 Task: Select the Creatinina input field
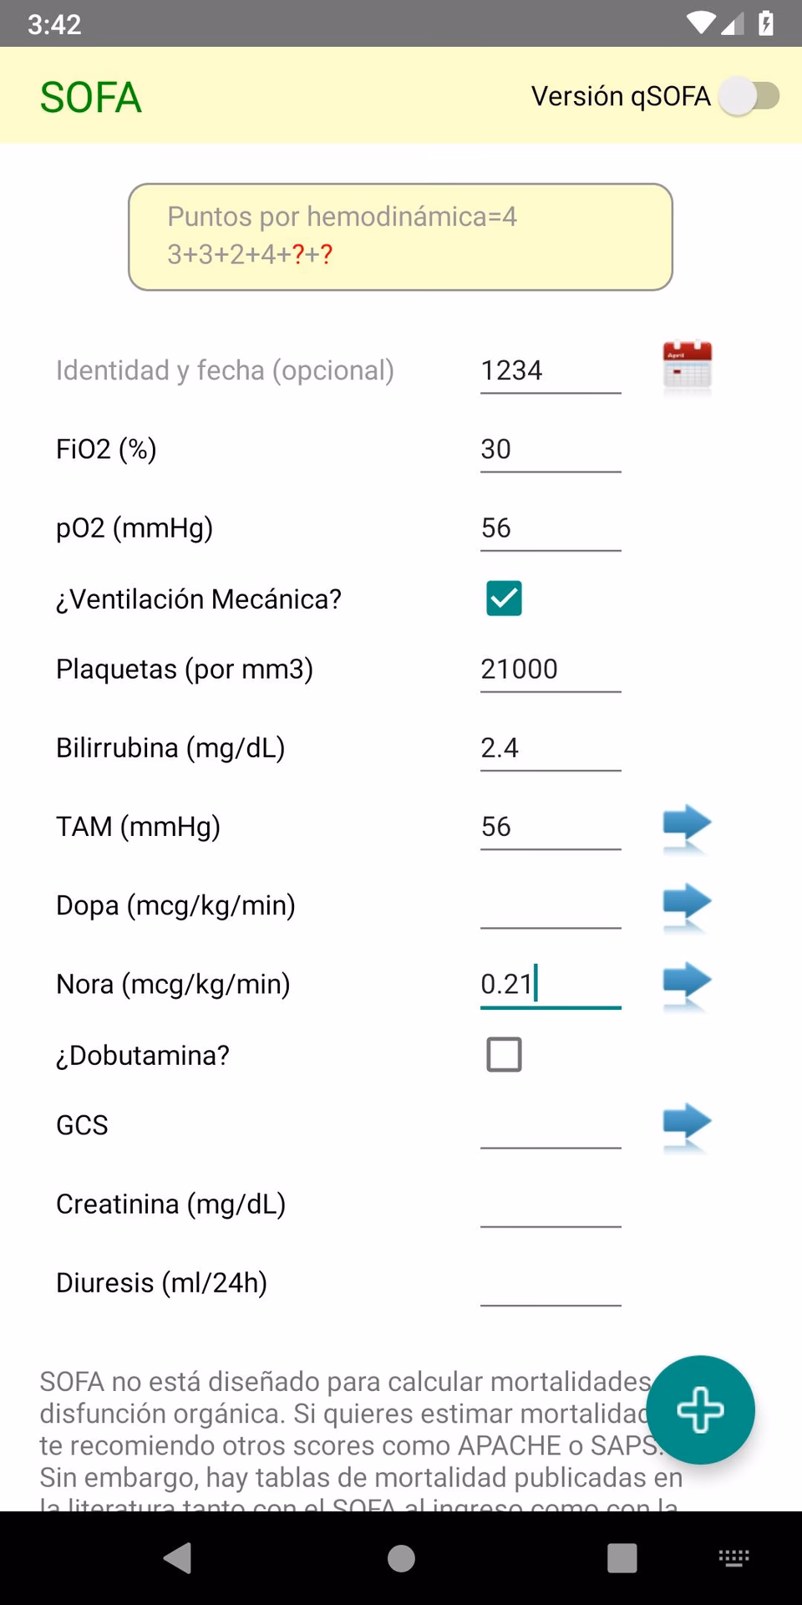pyautogui.click(x=550, y=1206)
